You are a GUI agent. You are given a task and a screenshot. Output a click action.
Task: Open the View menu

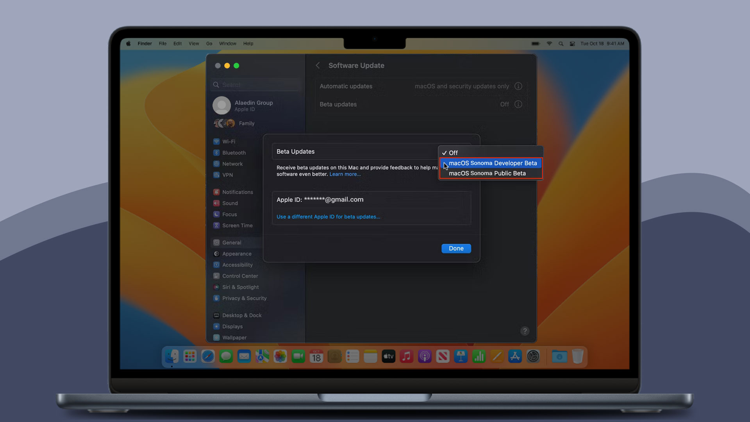(x=194, y=44)
